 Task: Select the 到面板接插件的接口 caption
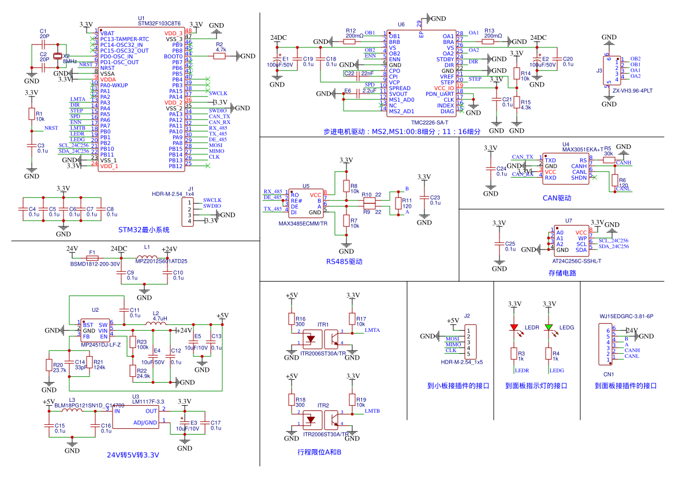(625, 386)
